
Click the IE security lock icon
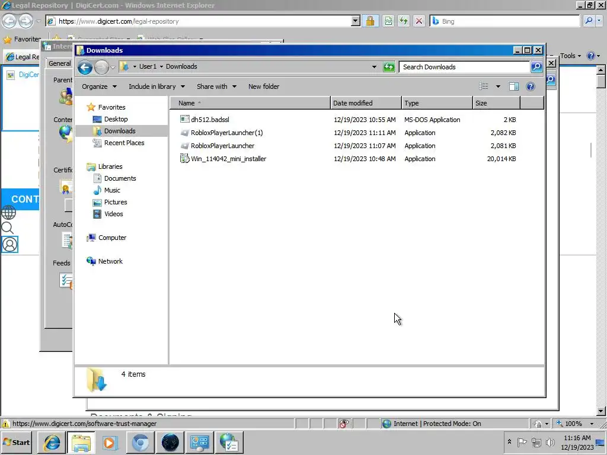pyautogui.click(x=370, y=21)
